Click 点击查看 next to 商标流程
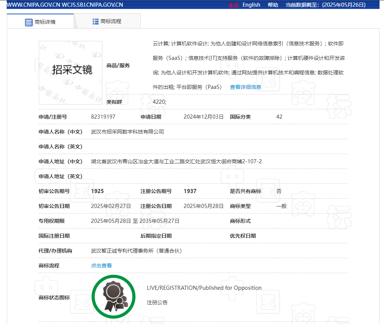The image size is (384, 324). (x=101, y=266)
